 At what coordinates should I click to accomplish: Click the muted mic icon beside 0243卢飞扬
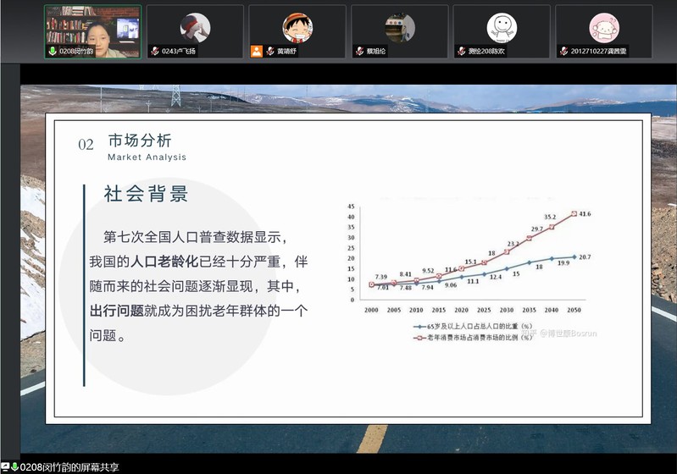(x=154, y=51)
